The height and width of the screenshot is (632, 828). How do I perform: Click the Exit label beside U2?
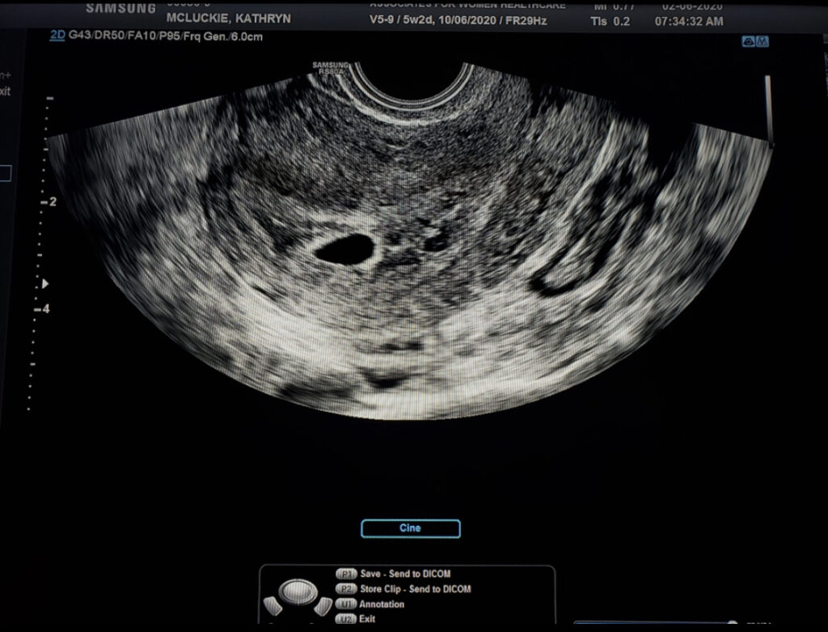click(368, 619)
